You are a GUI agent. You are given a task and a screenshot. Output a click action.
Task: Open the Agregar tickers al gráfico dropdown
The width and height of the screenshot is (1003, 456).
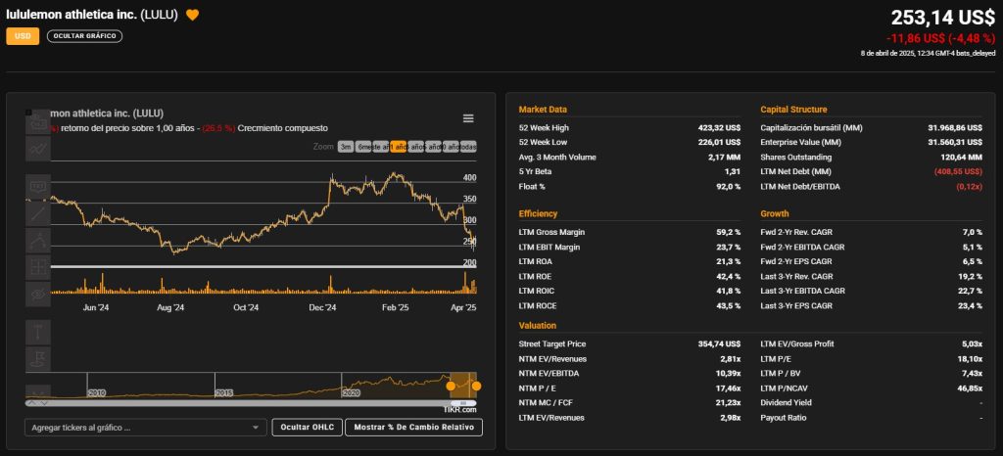pyautogui.click(x=137, y=428)
